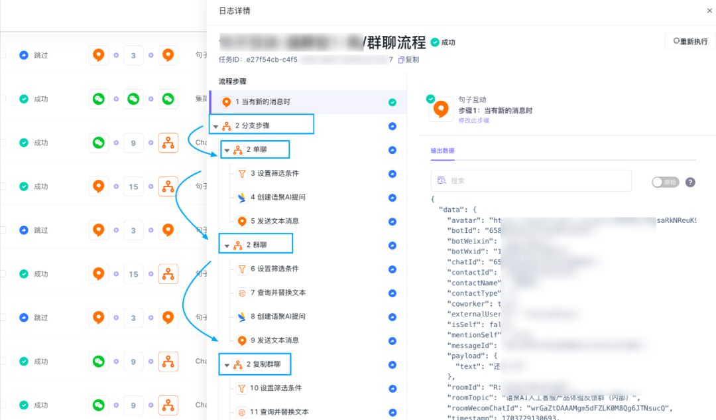
Task: Click the 步骤1: 当有新的消息时 heading
Action: pyautogui.click(x=495, y=111)
